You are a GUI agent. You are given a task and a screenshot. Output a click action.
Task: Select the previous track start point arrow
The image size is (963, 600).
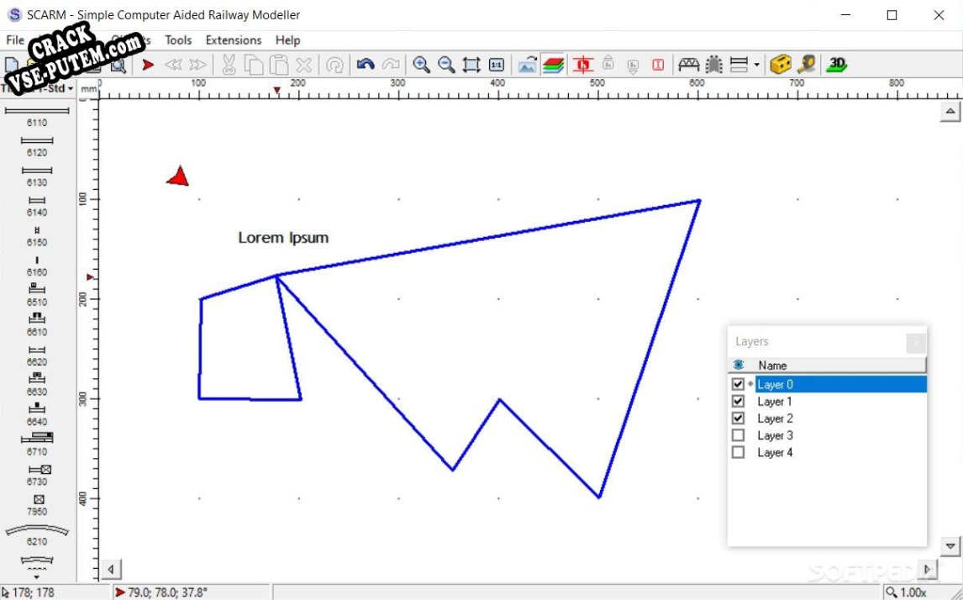click(173, 65)
